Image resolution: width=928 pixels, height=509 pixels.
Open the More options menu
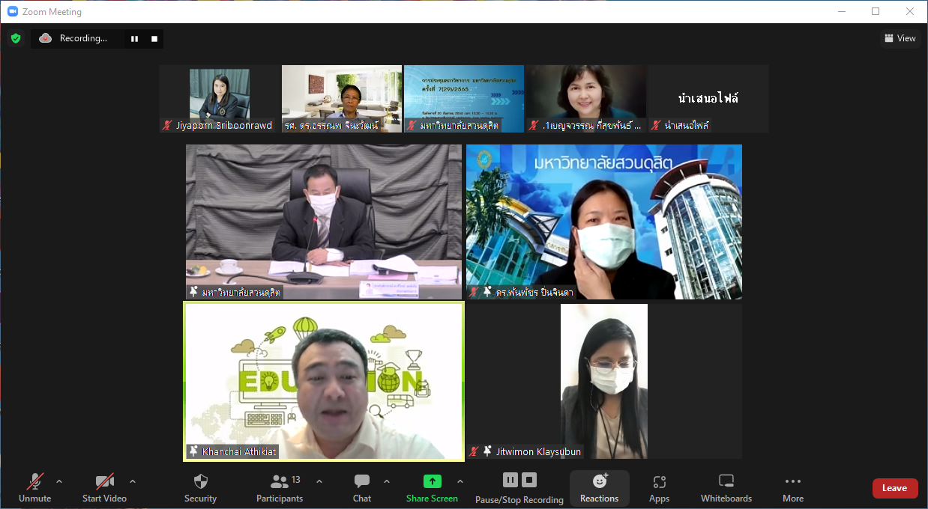tap(792, 487)
